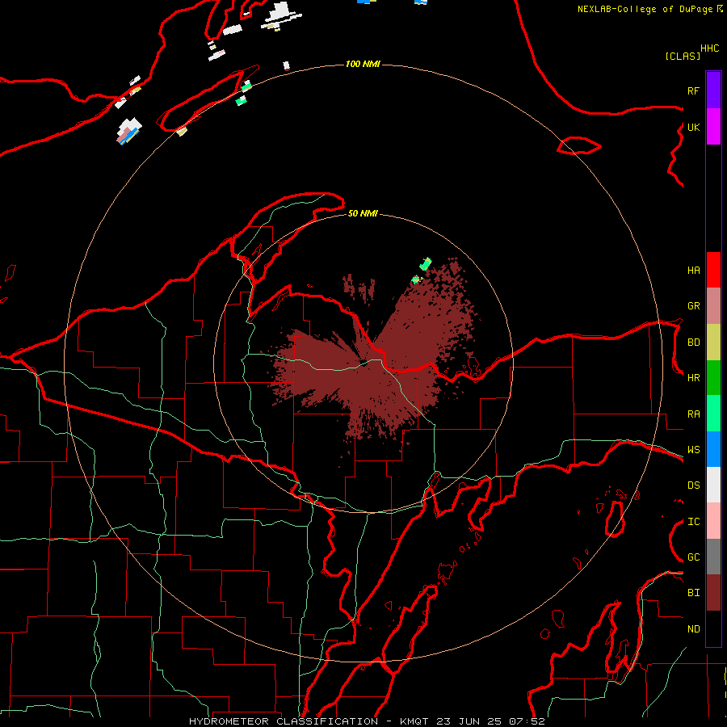Click the DS legend label

(x=693, y=485)
